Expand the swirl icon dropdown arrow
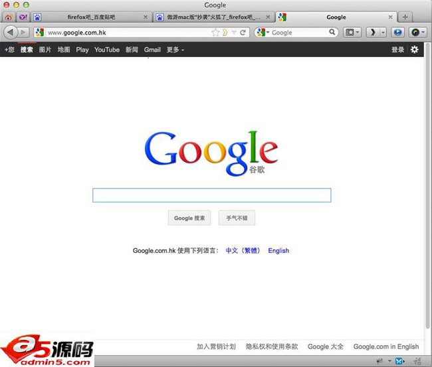The width and height of the screenshot is (432, 367). point(423,33)
